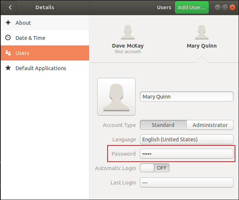Image resolution: width=239 pixels, height=200 pixels.
Task: Select Mary Quinn's avatar at top
Action: coord(201,32)
